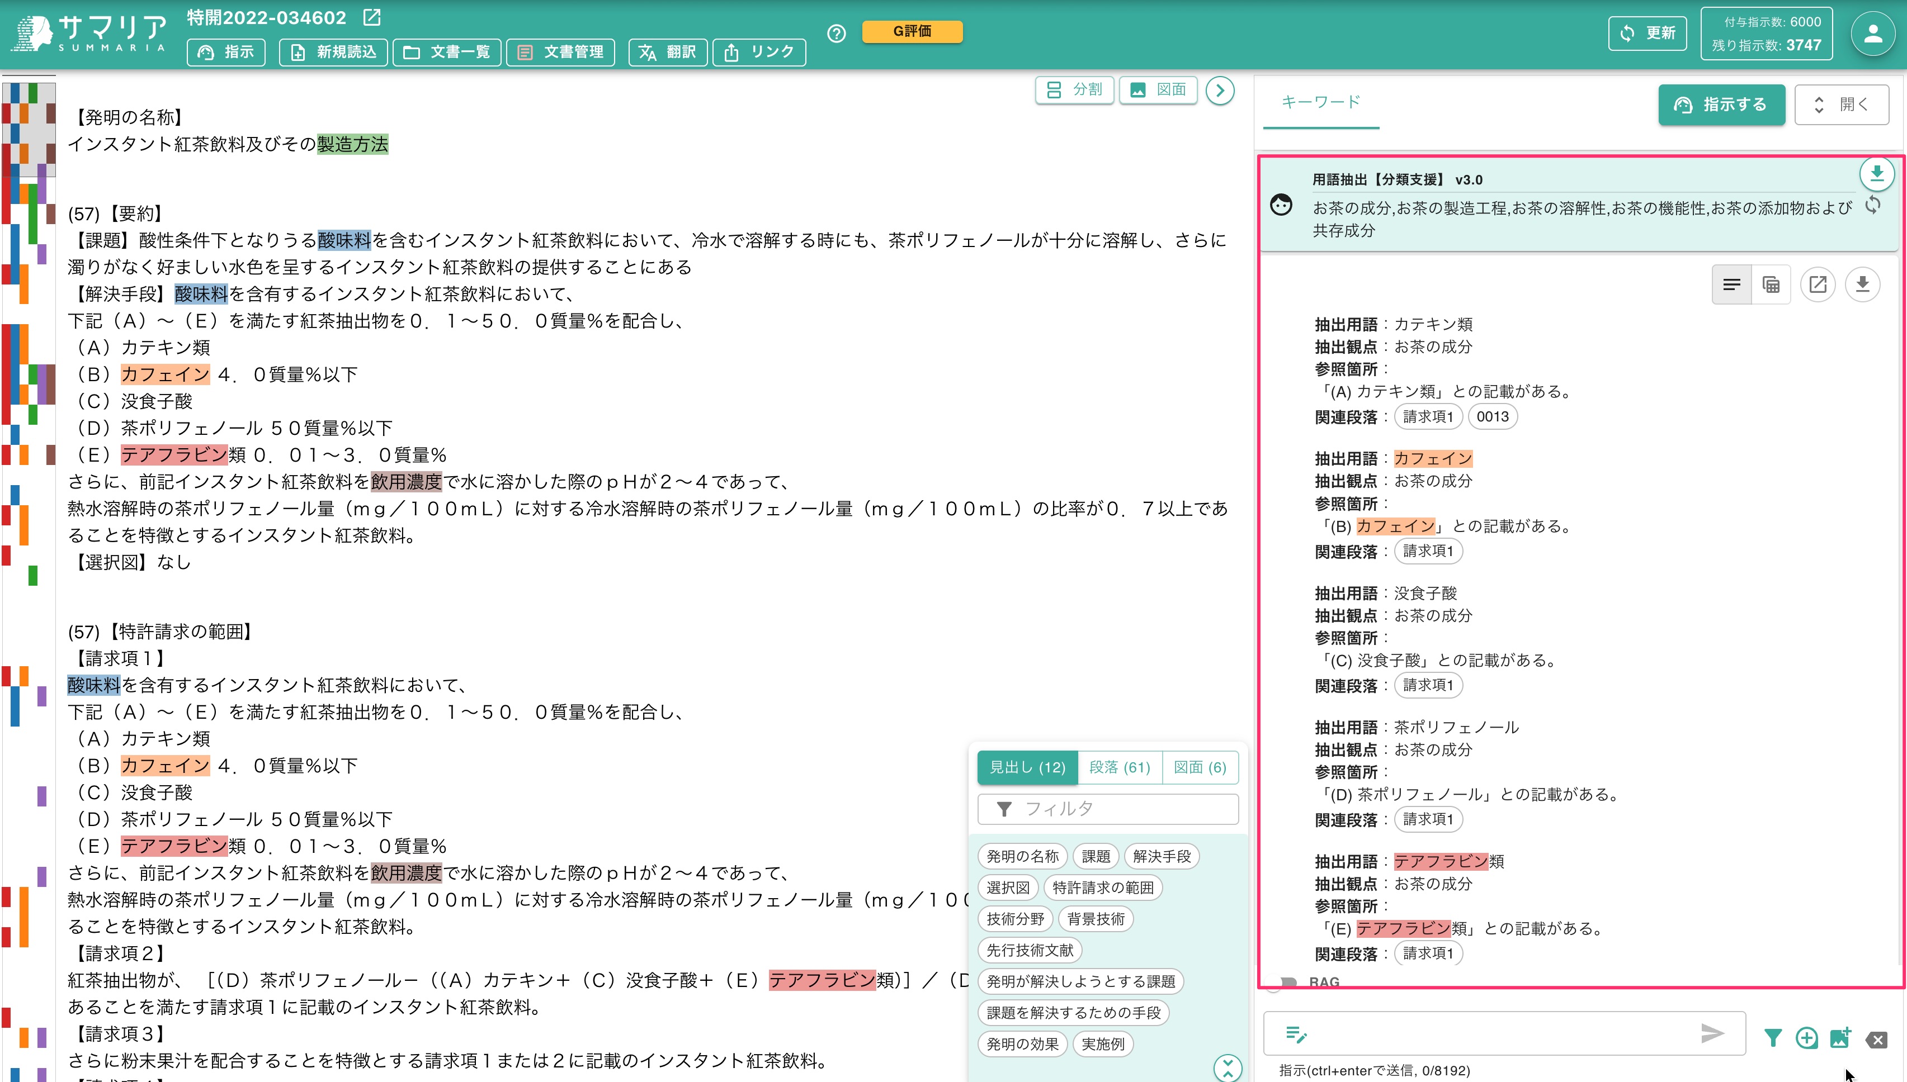Click teal download icon on 用語抽出 card
The height and width of the screenshot is (1082, 1907).
1876,174
